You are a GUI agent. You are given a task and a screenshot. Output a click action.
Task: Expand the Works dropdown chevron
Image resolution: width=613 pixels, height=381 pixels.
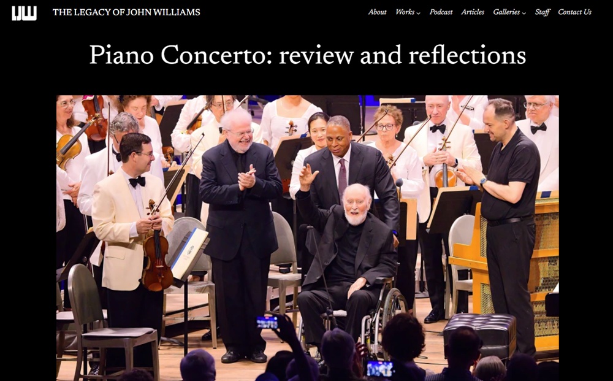click(x=418, y=13)
